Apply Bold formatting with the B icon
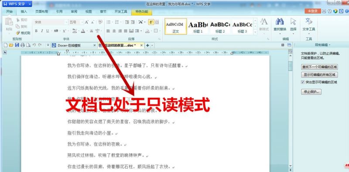Viewport: 349px width, 172px height. (36, 31)
